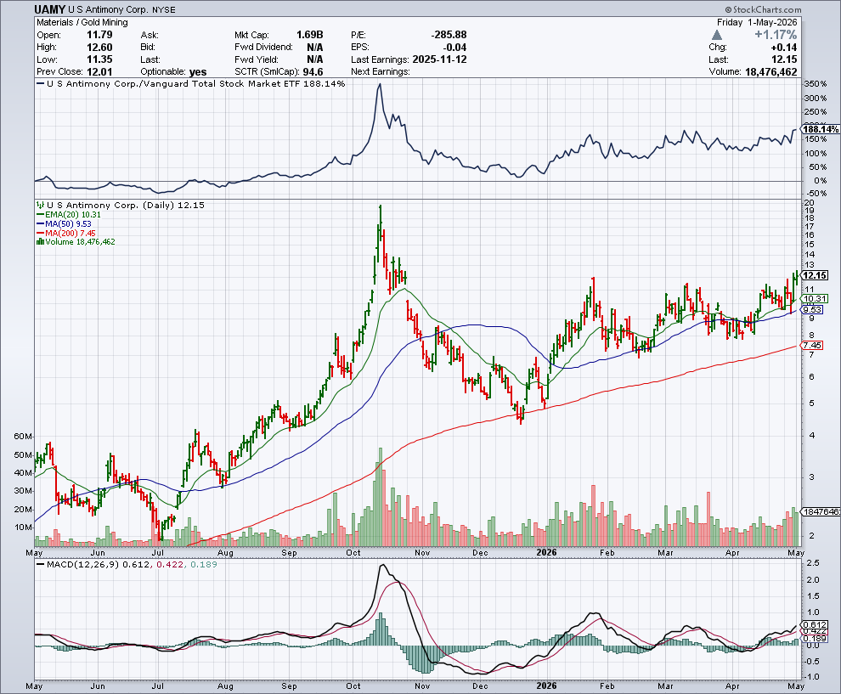Click the Apr label under MACD panel
This screenshot has width=841, height=694.
[732, 686]
